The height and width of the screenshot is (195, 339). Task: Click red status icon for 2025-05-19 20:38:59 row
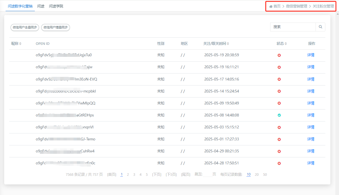click(279, 55)
